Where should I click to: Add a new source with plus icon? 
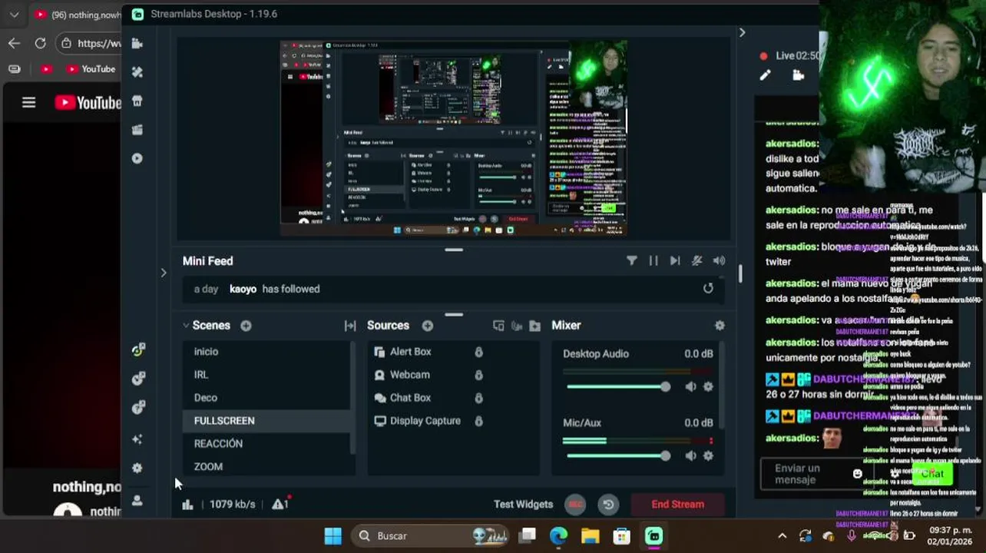coord(428,326)
